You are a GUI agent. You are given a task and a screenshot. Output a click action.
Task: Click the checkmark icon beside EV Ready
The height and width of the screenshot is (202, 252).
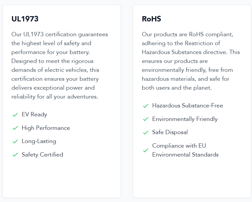(x=15, y=115)
